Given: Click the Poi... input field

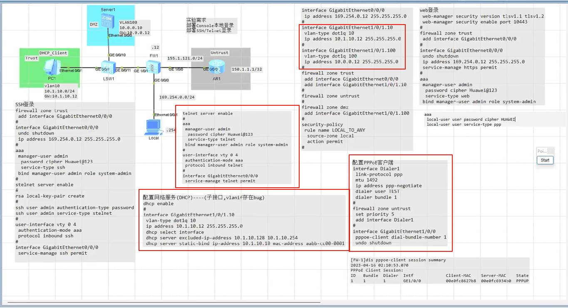Looking at the screenshot, I should point(545,151).
